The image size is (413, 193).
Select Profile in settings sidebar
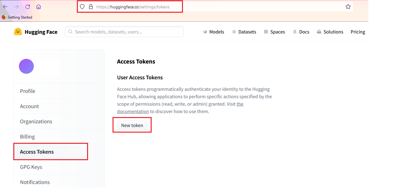click(59, 91)
